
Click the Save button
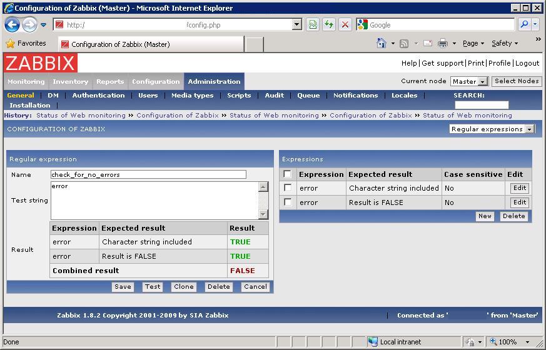point(123,287)
